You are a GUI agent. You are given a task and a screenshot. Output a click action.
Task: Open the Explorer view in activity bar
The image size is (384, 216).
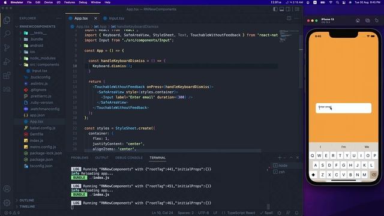point(7,20)
